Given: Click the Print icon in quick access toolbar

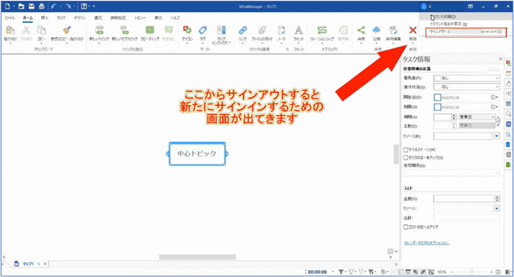Looking at the screenshot, I should point(42,6).
